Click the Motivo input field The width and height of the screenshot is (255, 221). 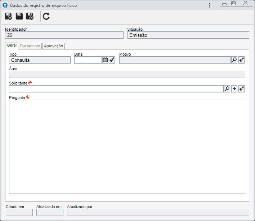175,60
